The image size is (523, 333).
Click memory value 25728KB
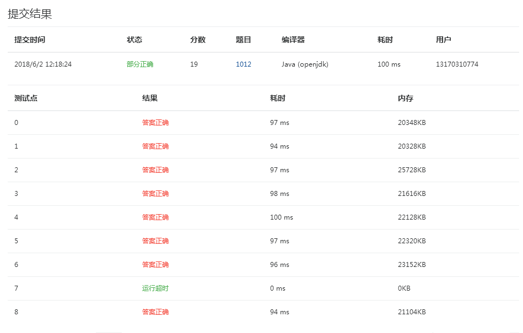pyautogui.click(x=412, y=170)
